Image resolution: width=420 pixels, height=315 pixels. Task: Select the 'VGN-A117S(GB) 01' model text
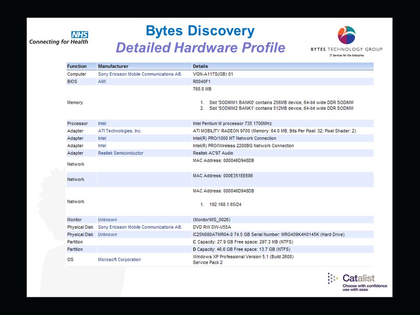click(x=213, y=74)
